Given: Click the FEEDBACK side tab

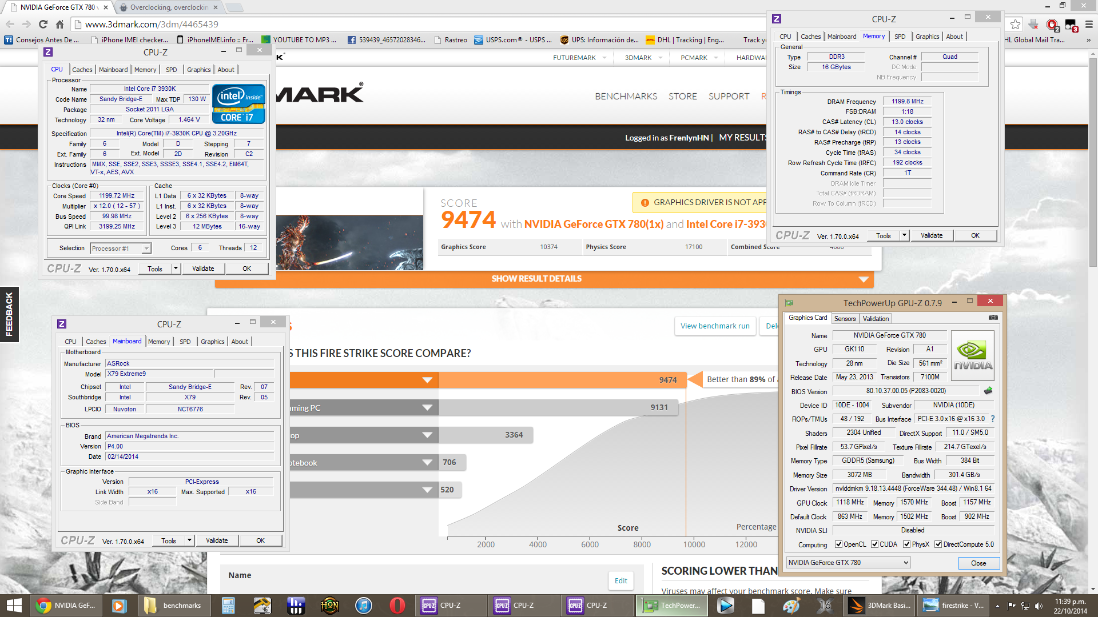Looking at the screenshot, I should click(9, 314).
